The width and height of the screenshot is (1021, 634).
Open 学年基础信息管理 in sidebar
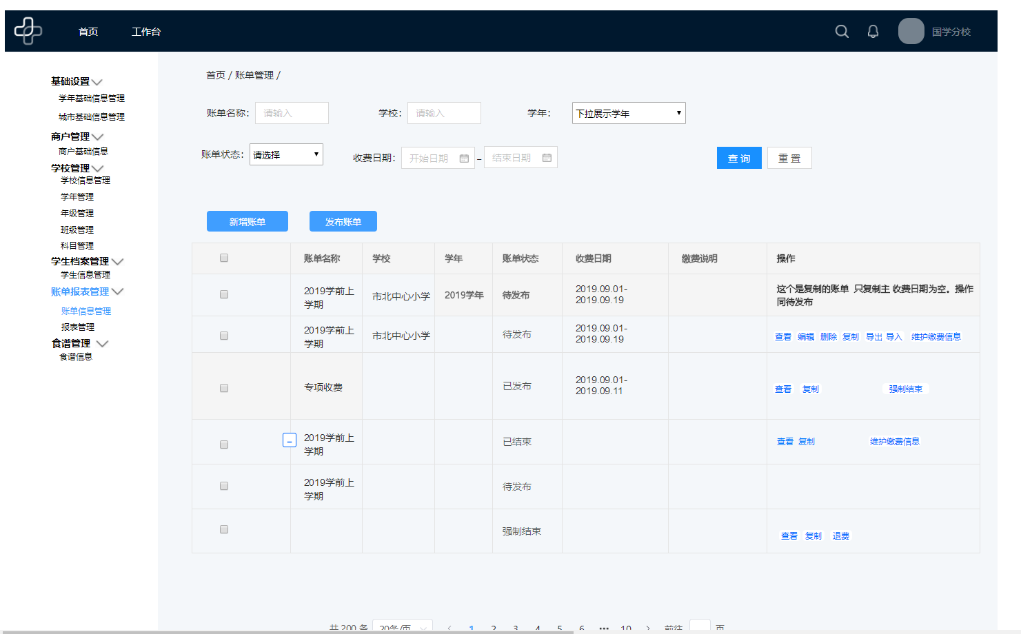[x=92, y=99]
